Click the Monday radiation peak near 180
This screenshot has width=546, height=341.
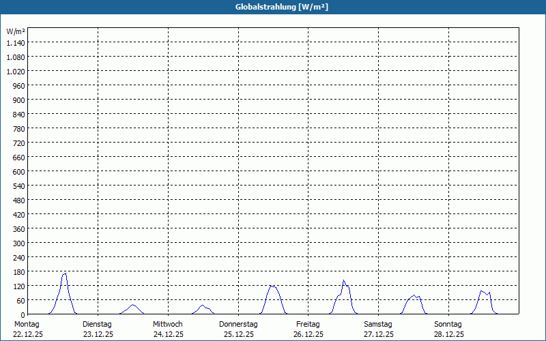[65, 274]
